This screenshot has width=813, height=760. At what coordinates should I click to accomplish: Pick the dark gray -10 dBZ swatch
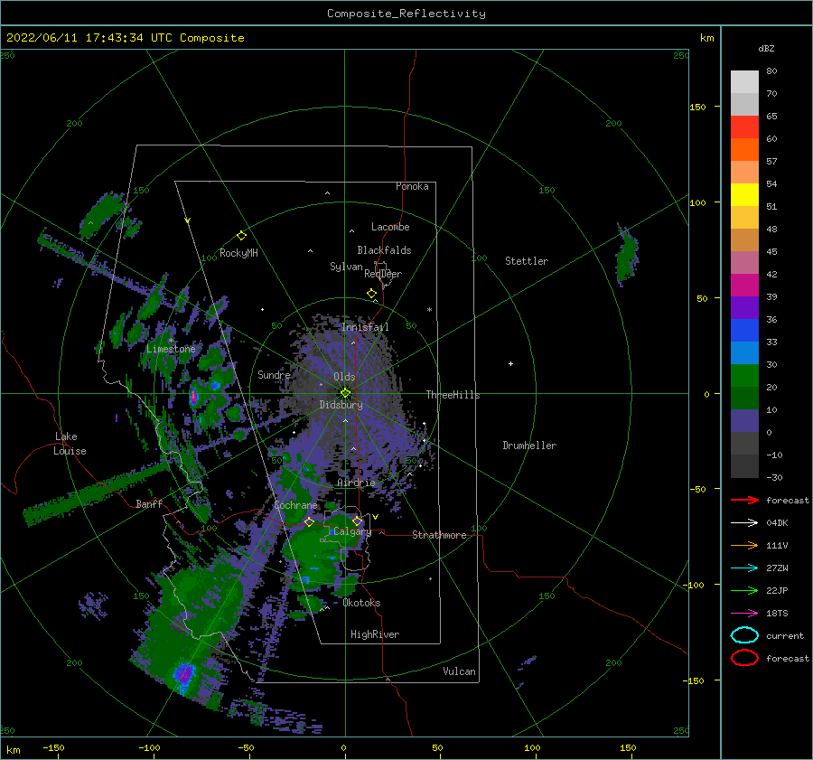744,466
